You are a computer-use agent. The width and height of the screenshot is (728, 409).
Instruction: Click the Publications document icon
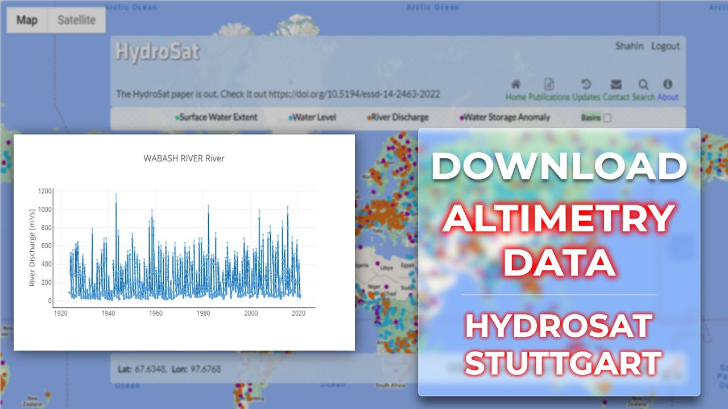tap(549, 85)
